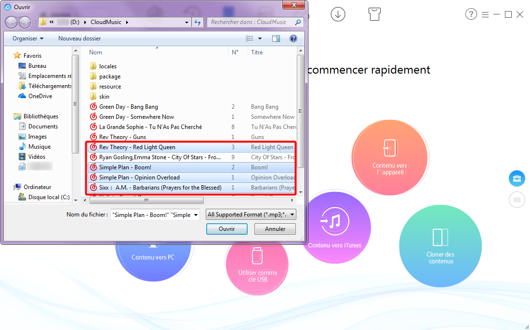This screenshot has width=530, height=330.
Task: Select Rev Theory - Red Light Queen file
Action: (192, 147)
